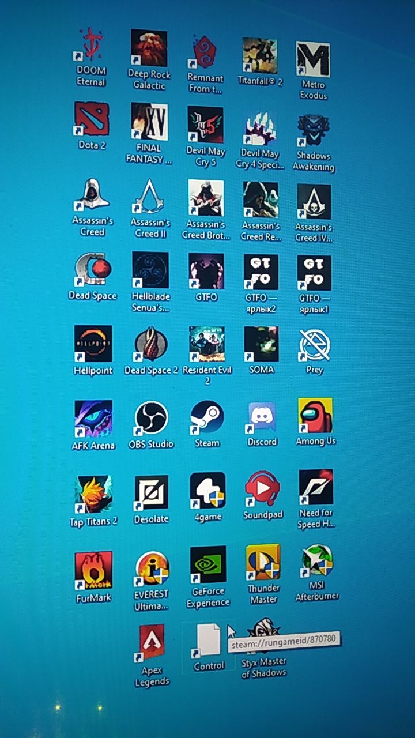Click the Steam shortcut

coord(207,417)
